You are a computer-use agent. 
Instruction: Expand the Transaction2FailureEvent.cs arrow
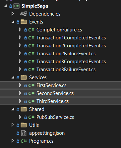pyautogui.click(x=20, y=54)
